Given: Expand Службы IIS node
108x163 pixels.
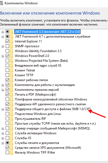Looking at the screenshot, I should pyautogui.click(x=3, y=138).
